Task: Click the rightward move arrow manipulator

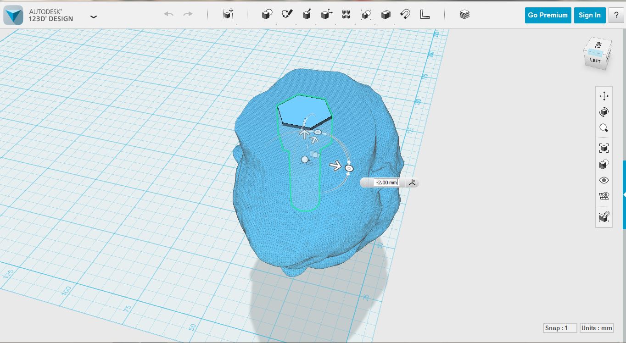Action: coord(336,166)
